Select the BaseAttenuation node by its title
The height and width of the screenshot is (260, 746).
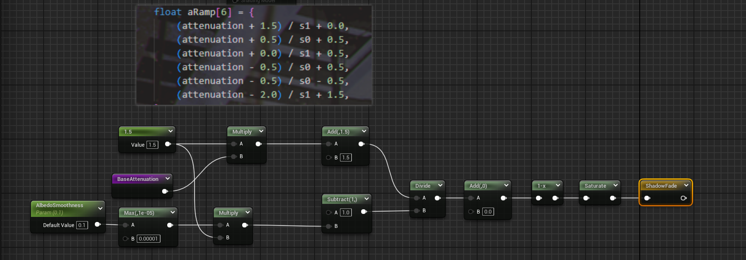pyautogui.click(x=138, y=179)
